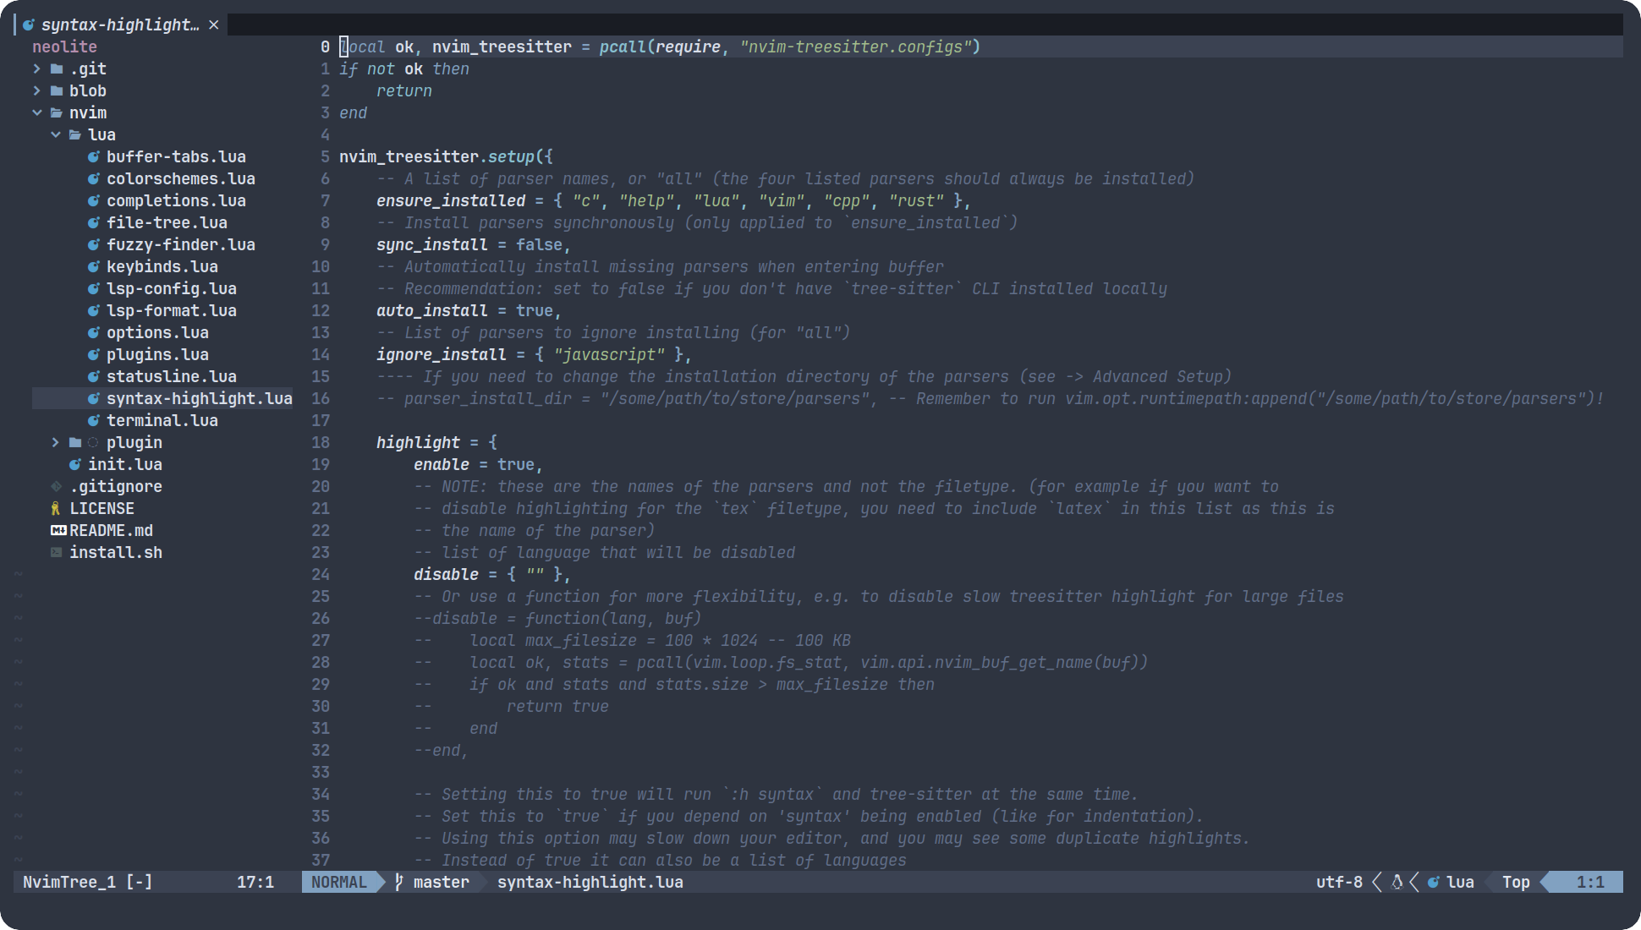Click the git icon beside .gitignore
The height and width of the screenshot is (930, 1641).
56,486
